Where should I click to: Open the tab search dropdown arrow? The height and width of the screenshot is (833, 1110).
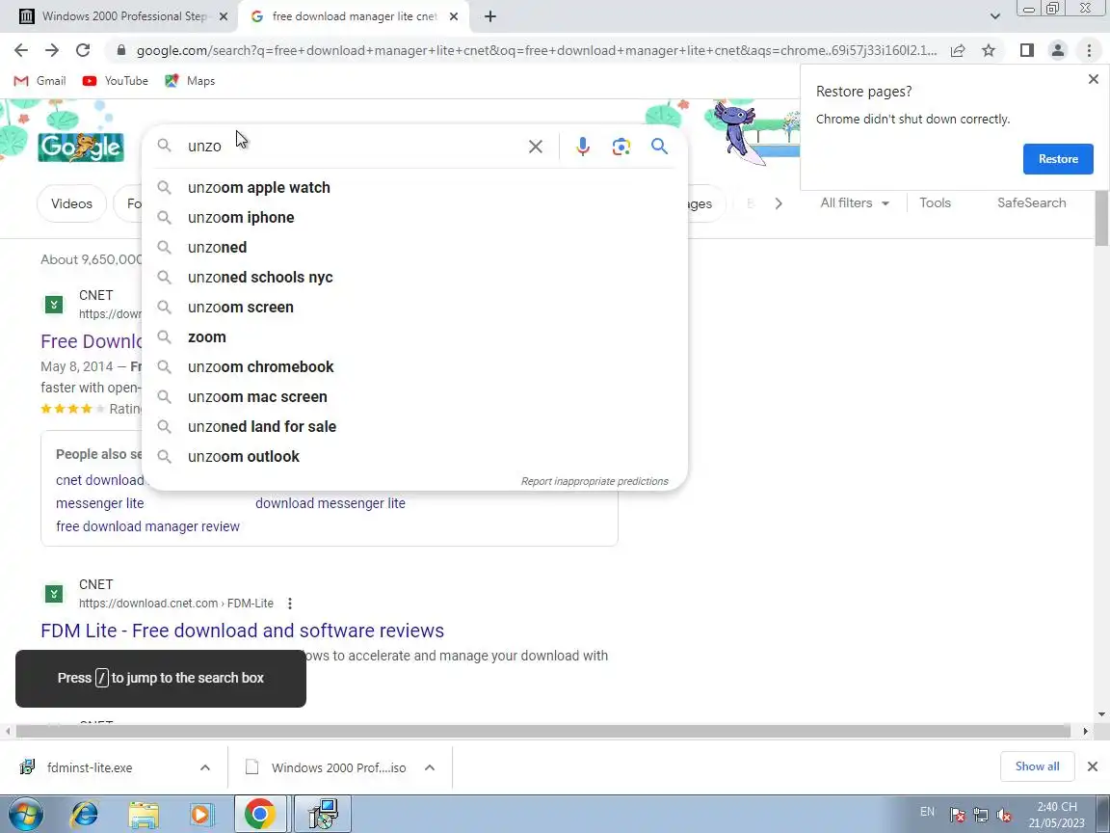coord(995,16)
